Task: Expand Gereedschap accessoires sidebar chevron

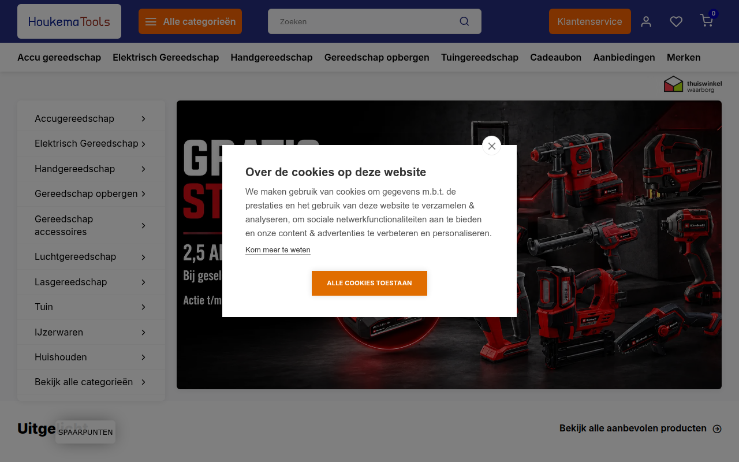Action: [x=143, y=225]
